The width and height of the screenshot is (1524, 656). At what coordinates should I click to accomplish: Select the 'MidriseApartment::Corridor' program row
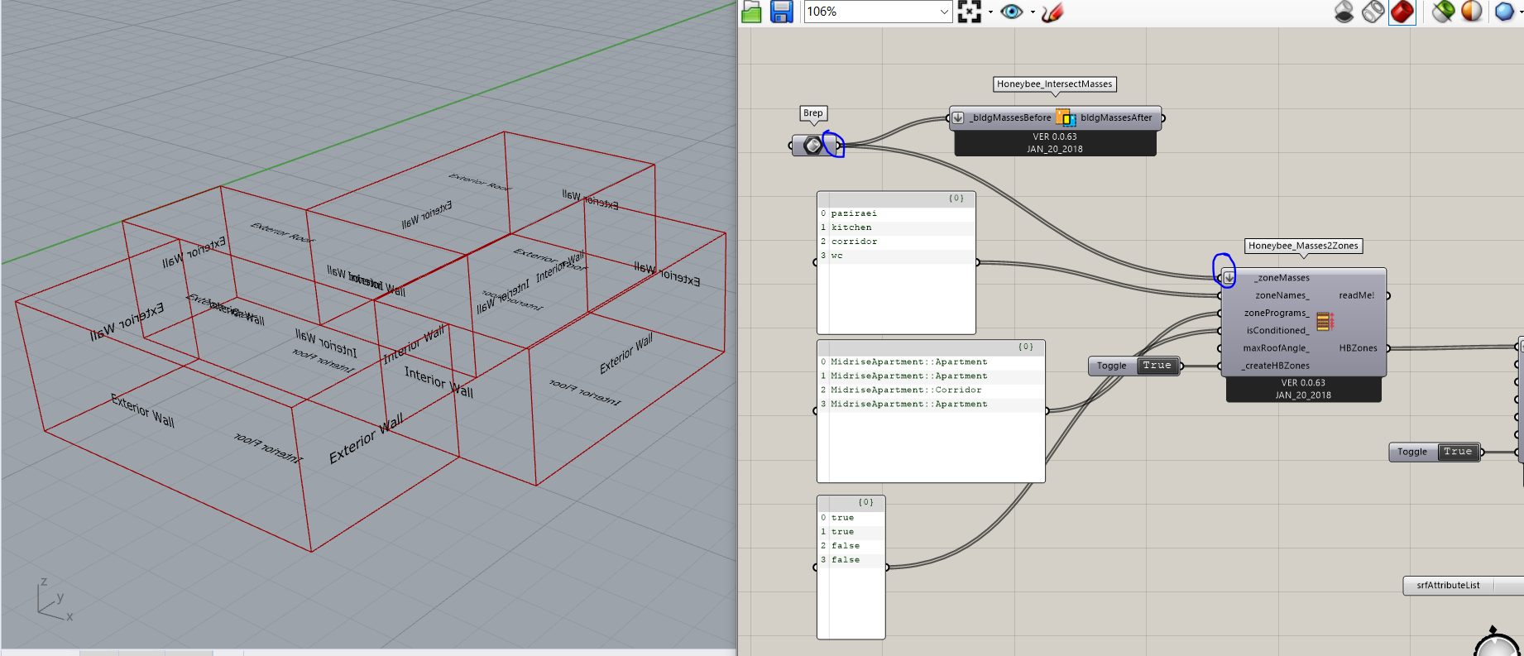point(931,390)
